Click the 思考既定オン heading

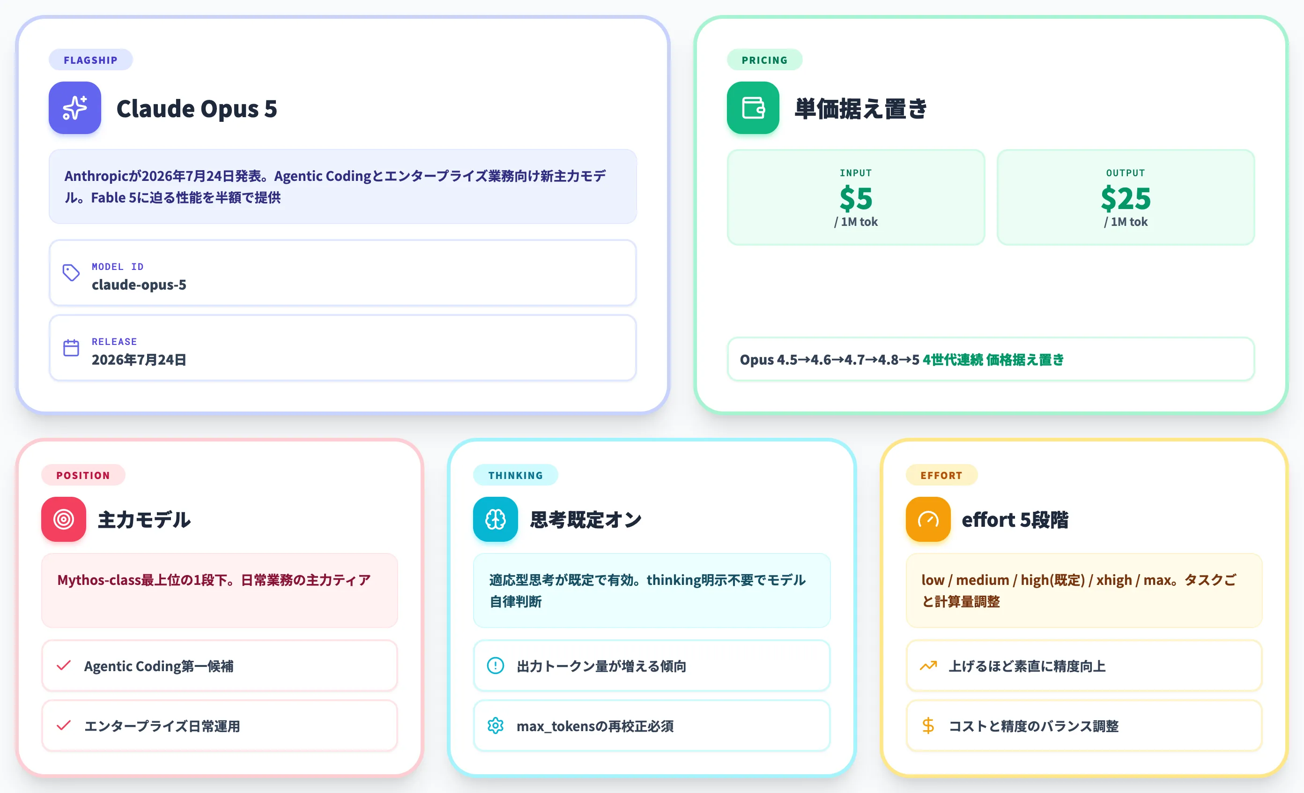pos(586,519)
